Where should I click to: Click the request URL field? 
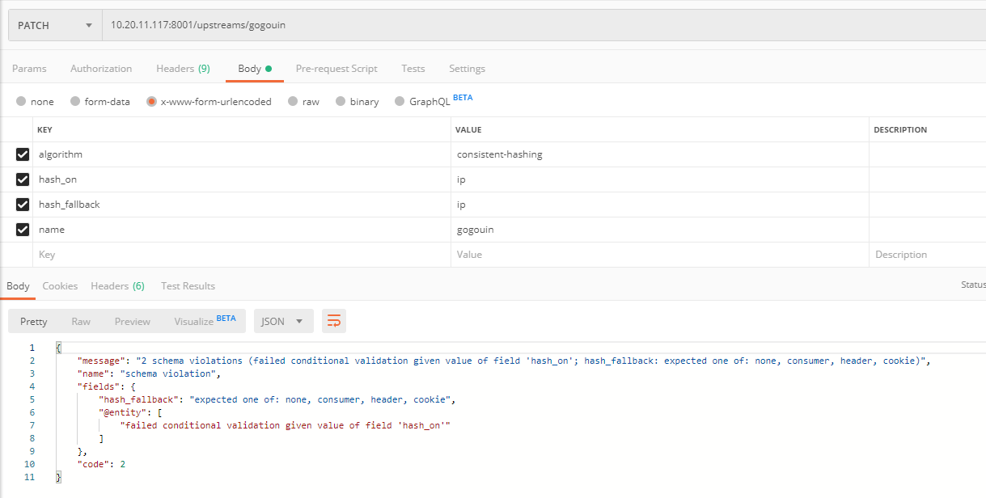pos(324,24)
